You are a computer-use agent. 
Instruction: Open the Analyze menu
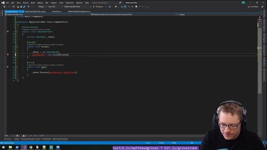[54, 3]
